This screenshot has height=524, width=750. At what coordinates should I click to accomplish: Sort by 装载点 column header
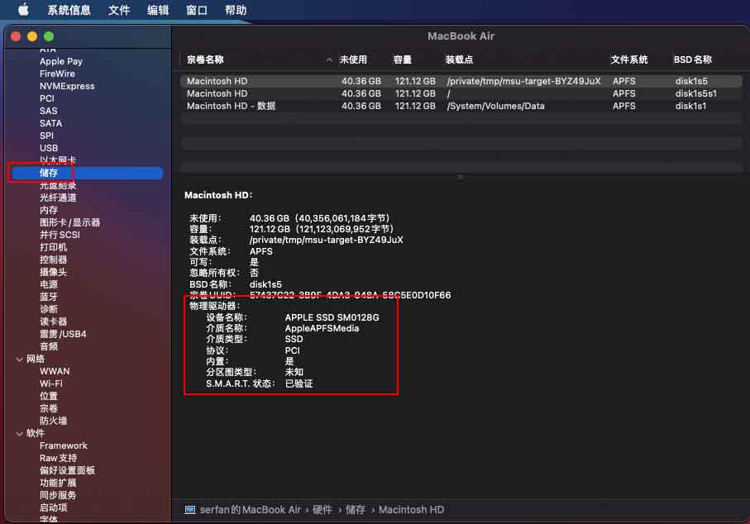pos(459,60)
